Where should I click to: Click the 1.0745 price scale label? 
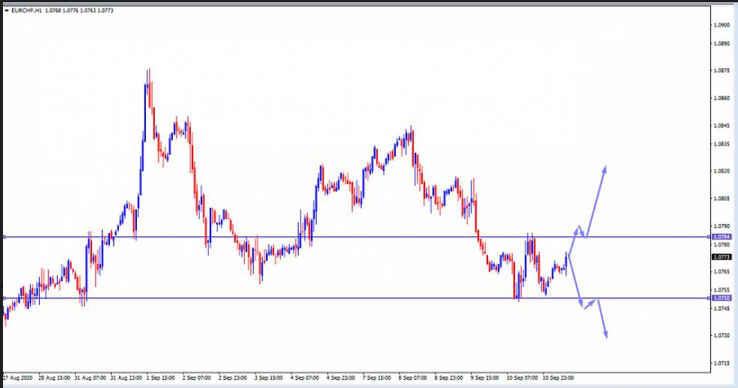(722, 309)
